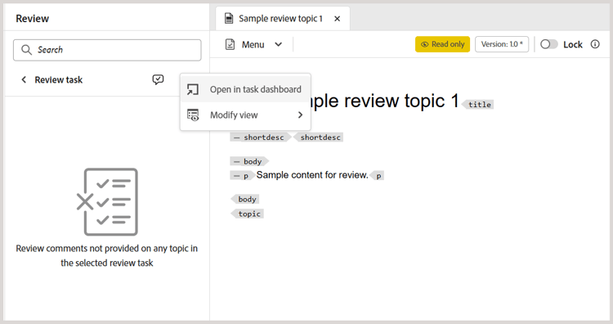Collapse the body element tag
The width and height of the screenshot is (613, 324).
pos(236,162)
